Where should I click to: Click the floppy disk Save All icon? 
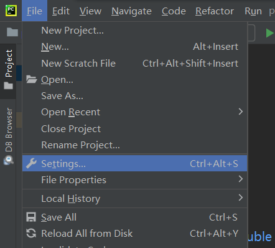click(x=31, y=217)
